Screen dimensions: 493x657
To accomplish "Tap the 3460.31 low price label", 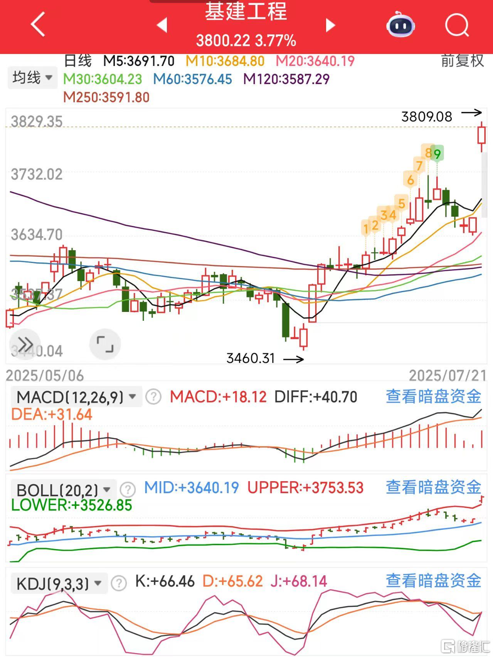I will coord(251,359).
